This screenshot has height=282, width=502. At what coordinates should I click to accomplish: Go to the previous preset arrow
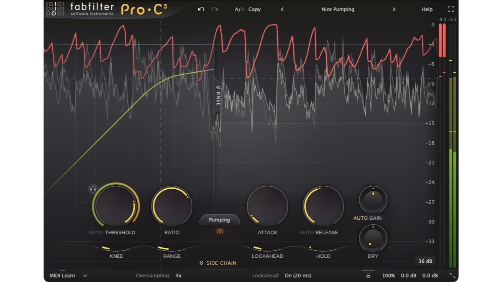pos(282,9)
